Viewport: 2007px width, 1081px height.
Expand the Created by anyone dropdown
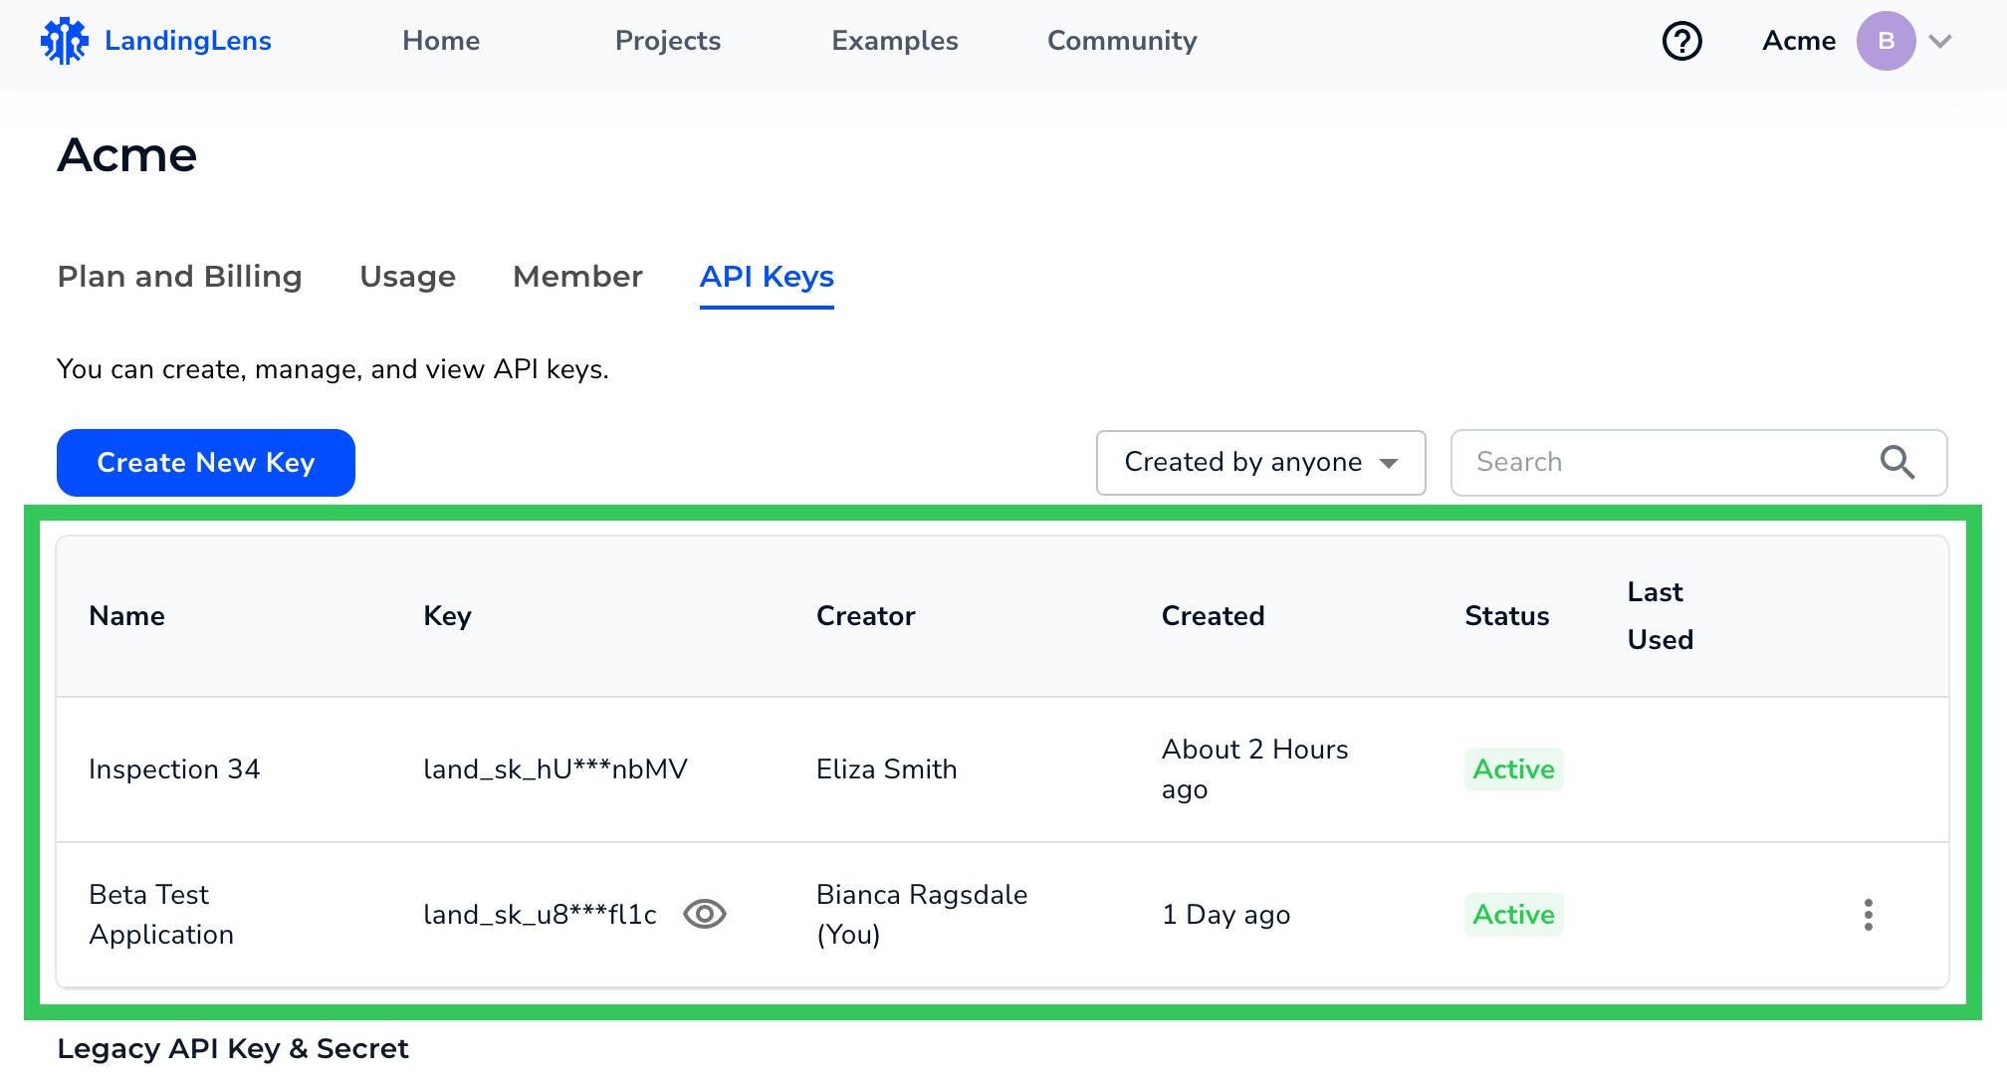pyautogui.click(x=1259, y=462)
